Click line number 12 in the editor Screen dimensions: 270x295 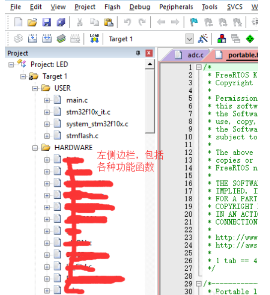(189, 152)
